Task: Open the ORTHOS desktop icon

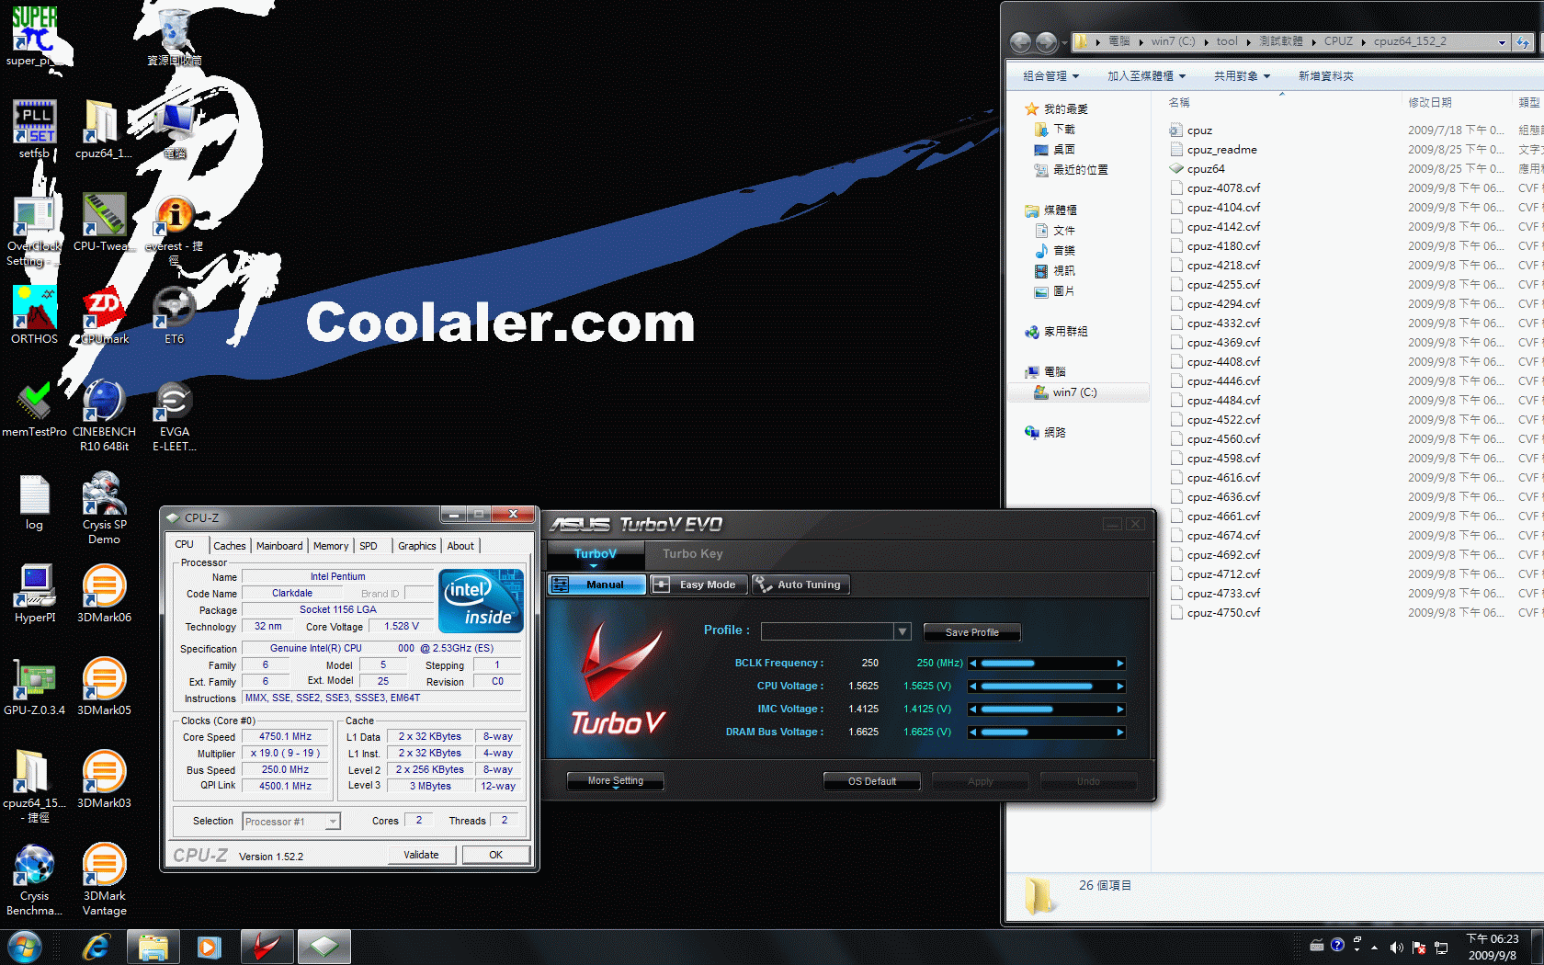Action: tap(34, 315)
